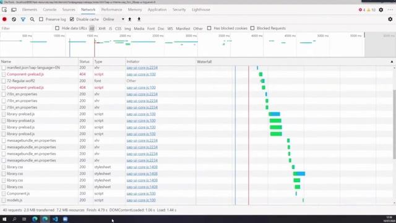Sort by the Type column header
The height and width of the screenshot is (223, 396).
(109, 62)
